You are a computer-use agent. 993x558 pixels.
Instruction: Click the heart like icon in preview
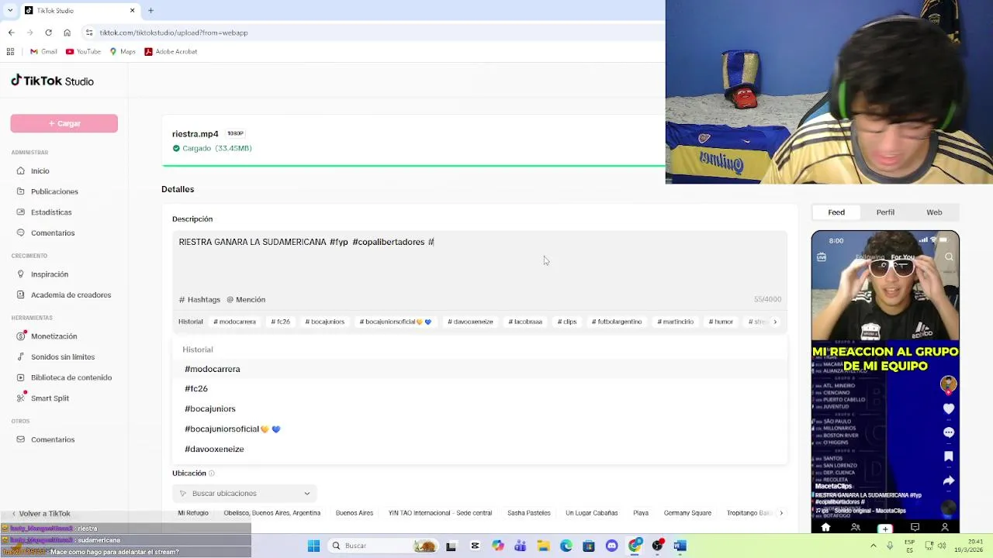pos(948,408)
